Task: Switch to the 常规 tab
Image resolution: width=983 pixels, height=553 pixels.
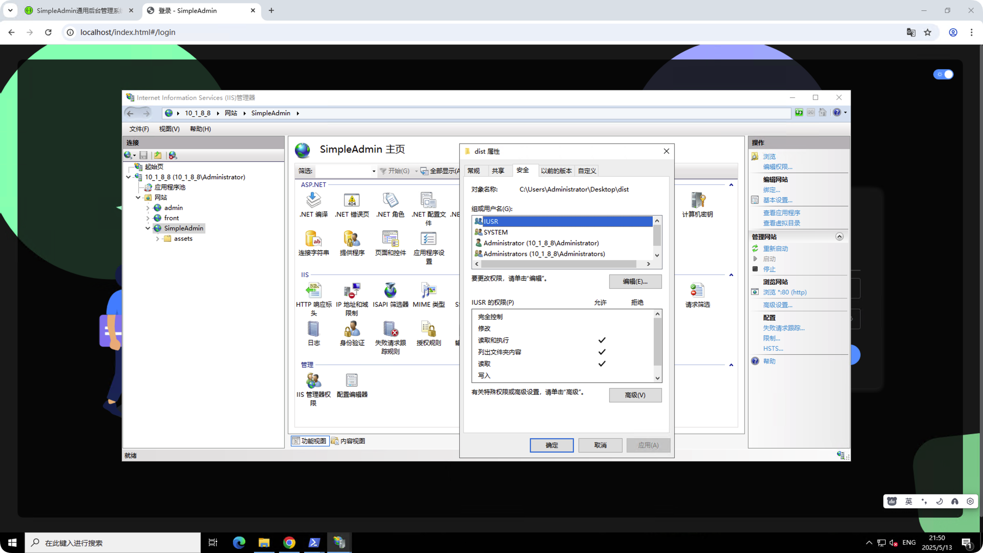Action: click(x=474, y=171)
